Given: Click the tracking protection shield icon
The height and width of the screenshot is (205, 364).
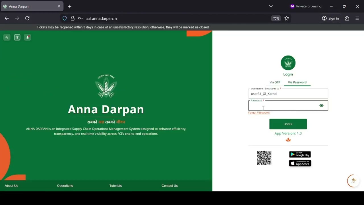Looking at the screenshot, I should click(65, 18).
